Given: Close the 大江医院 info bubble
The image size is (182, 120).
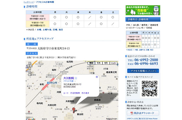Looking at the screenshot, I should (97, 77).
